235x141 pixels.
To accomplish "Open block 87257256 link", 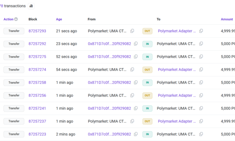I will [37, 95].
